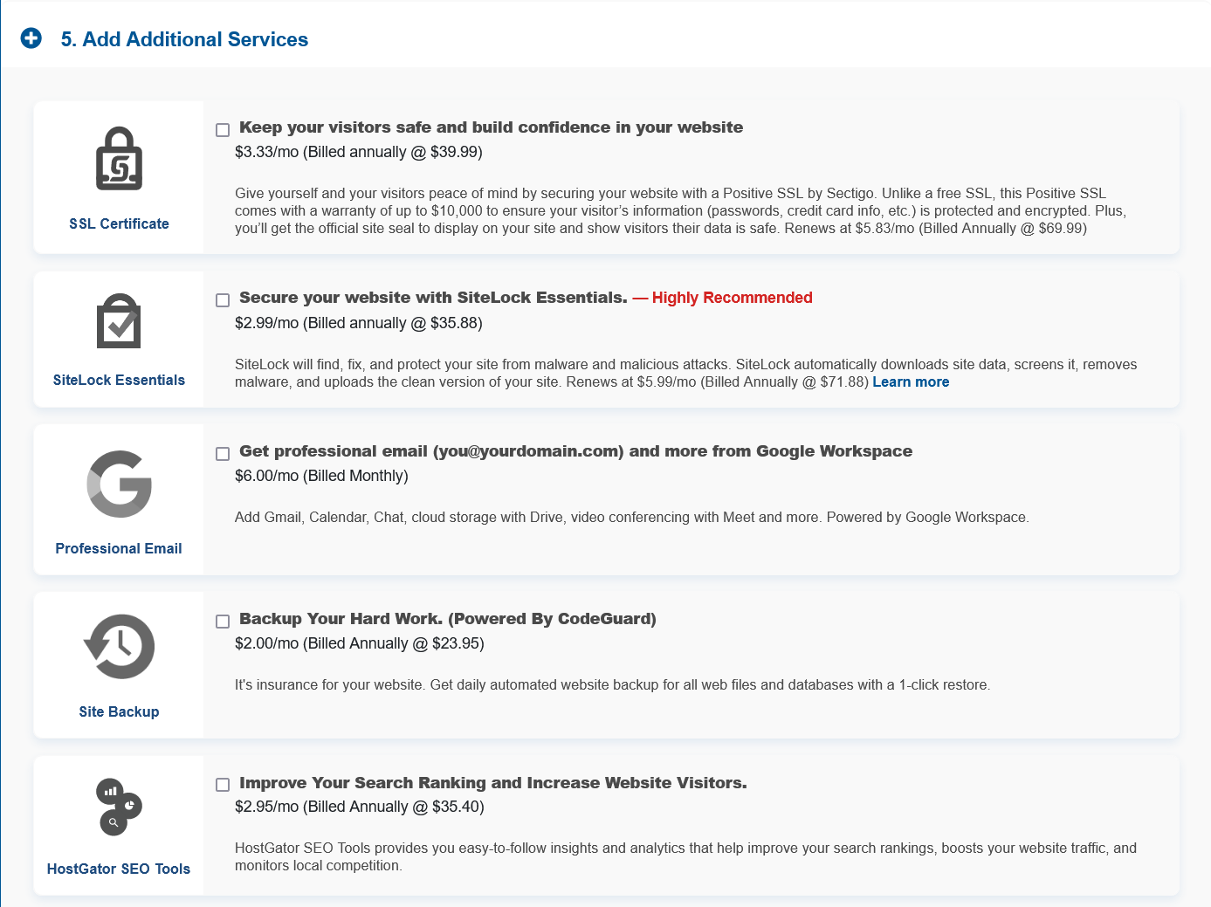The width and height of the screenshot is (1211, 907).
Task: Click 'Get professional email' heading text
Action: click(575, 451)
